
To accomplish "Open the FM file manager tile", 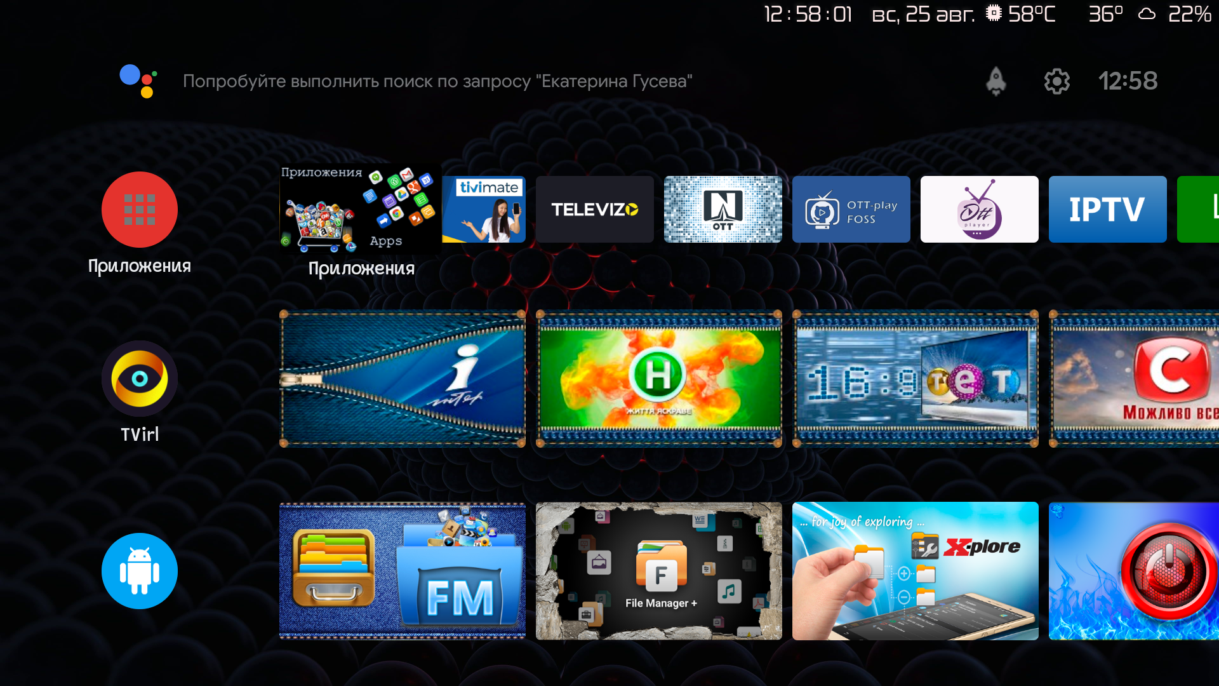I will click(x=403, y=571).
